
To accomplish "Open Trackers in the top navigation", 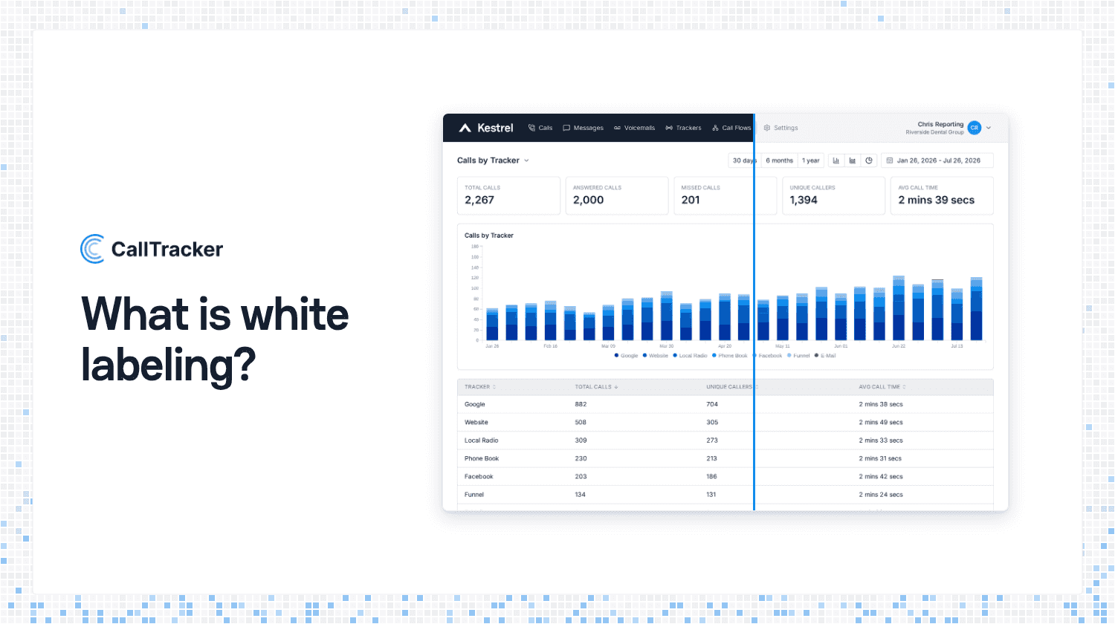I will tap(683, 128).
